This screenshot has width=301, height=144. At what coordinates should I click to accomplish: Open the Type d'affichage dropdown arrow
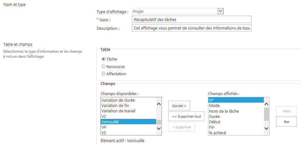click(220, 11)
